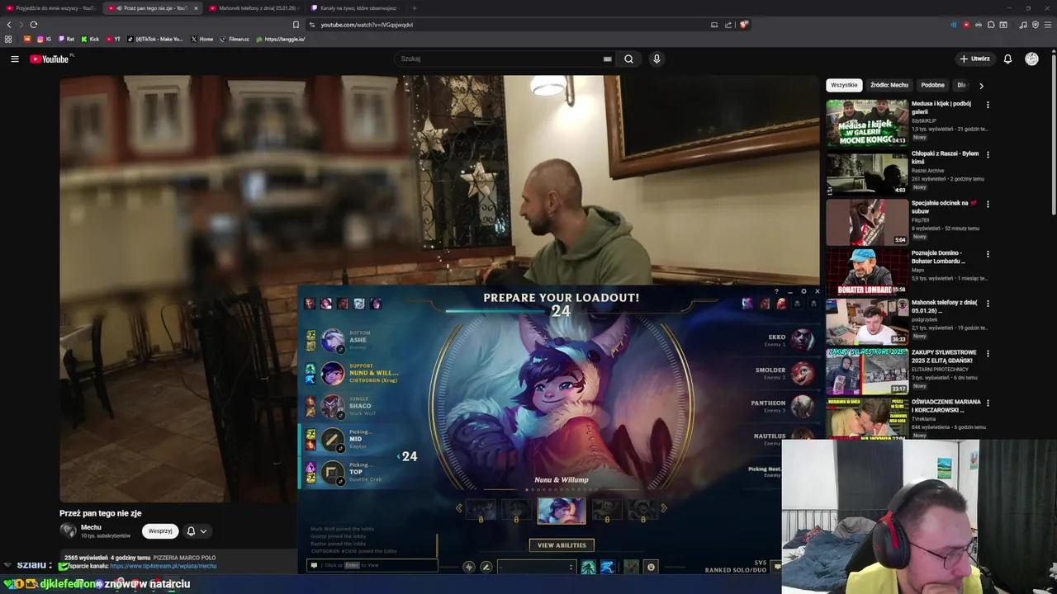Start voice search with the microphone icon

click(x=656, y=59)
